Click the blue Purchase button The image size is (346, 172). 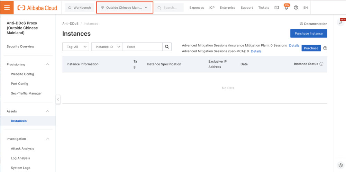coord(311,48)
